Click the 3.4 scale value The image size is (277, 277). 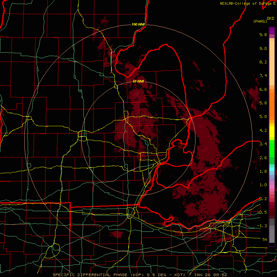click(263, 144)
